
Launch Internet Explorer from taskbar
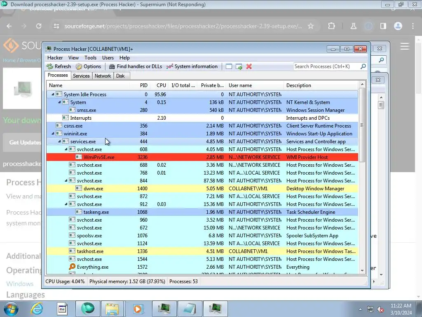[x=37, y=309]
